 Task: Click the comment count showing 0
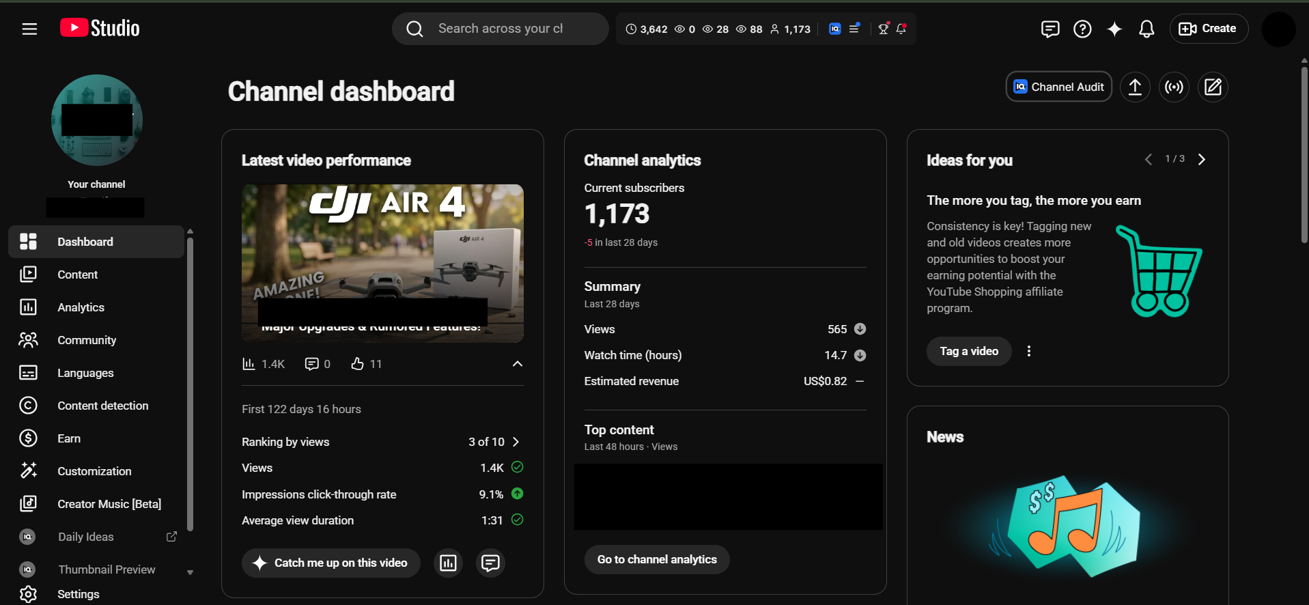coord(318,364)
